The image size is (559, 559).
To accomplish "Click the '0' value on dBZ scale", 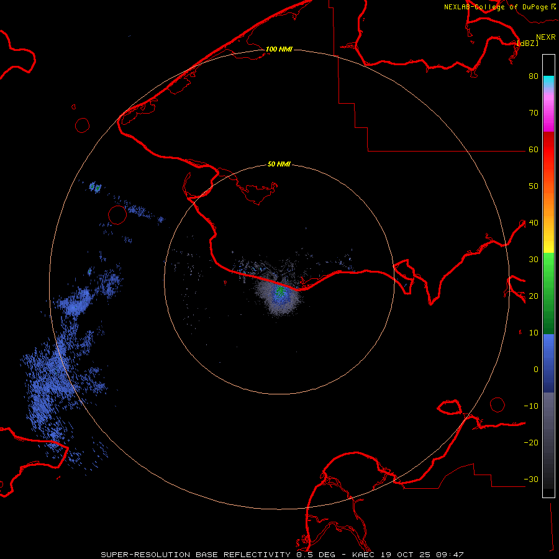I will [536, 370].
